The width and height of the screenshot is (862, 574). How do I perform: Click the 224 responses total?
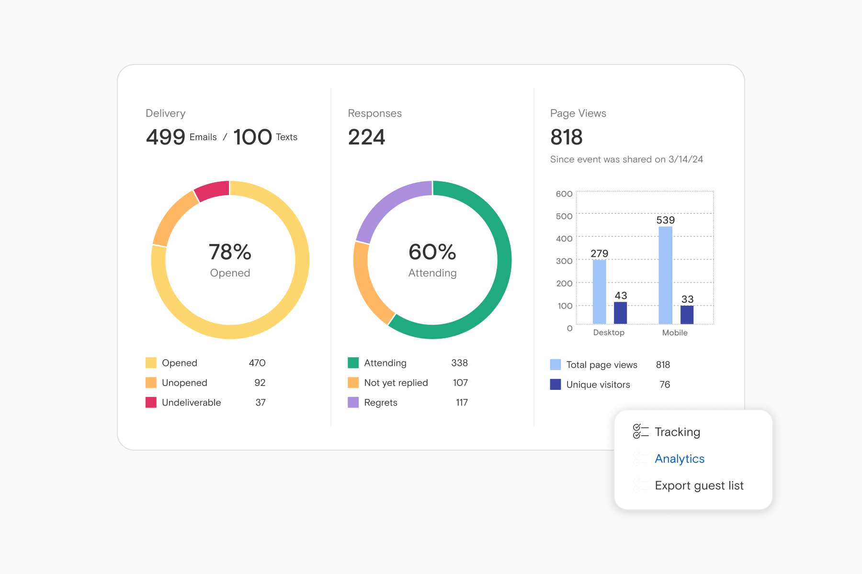pos(366,137)
